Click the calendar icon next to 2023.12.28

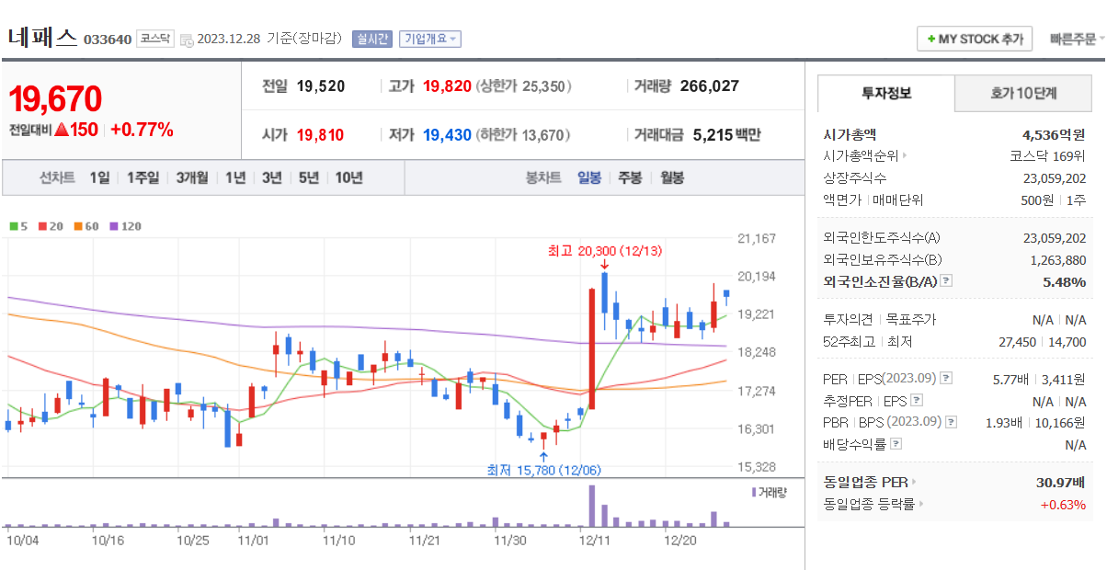(187, 40)
